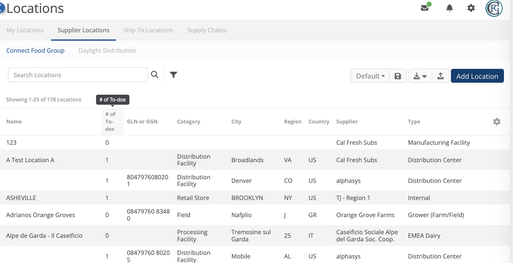513x263 pixels.
Task: Open the mail messages icon
Action: [x=425, y=8]
